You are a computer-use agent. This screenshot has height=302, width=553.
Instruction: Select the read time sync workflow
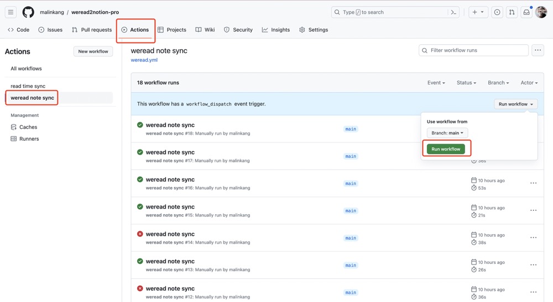click(28, 86)
